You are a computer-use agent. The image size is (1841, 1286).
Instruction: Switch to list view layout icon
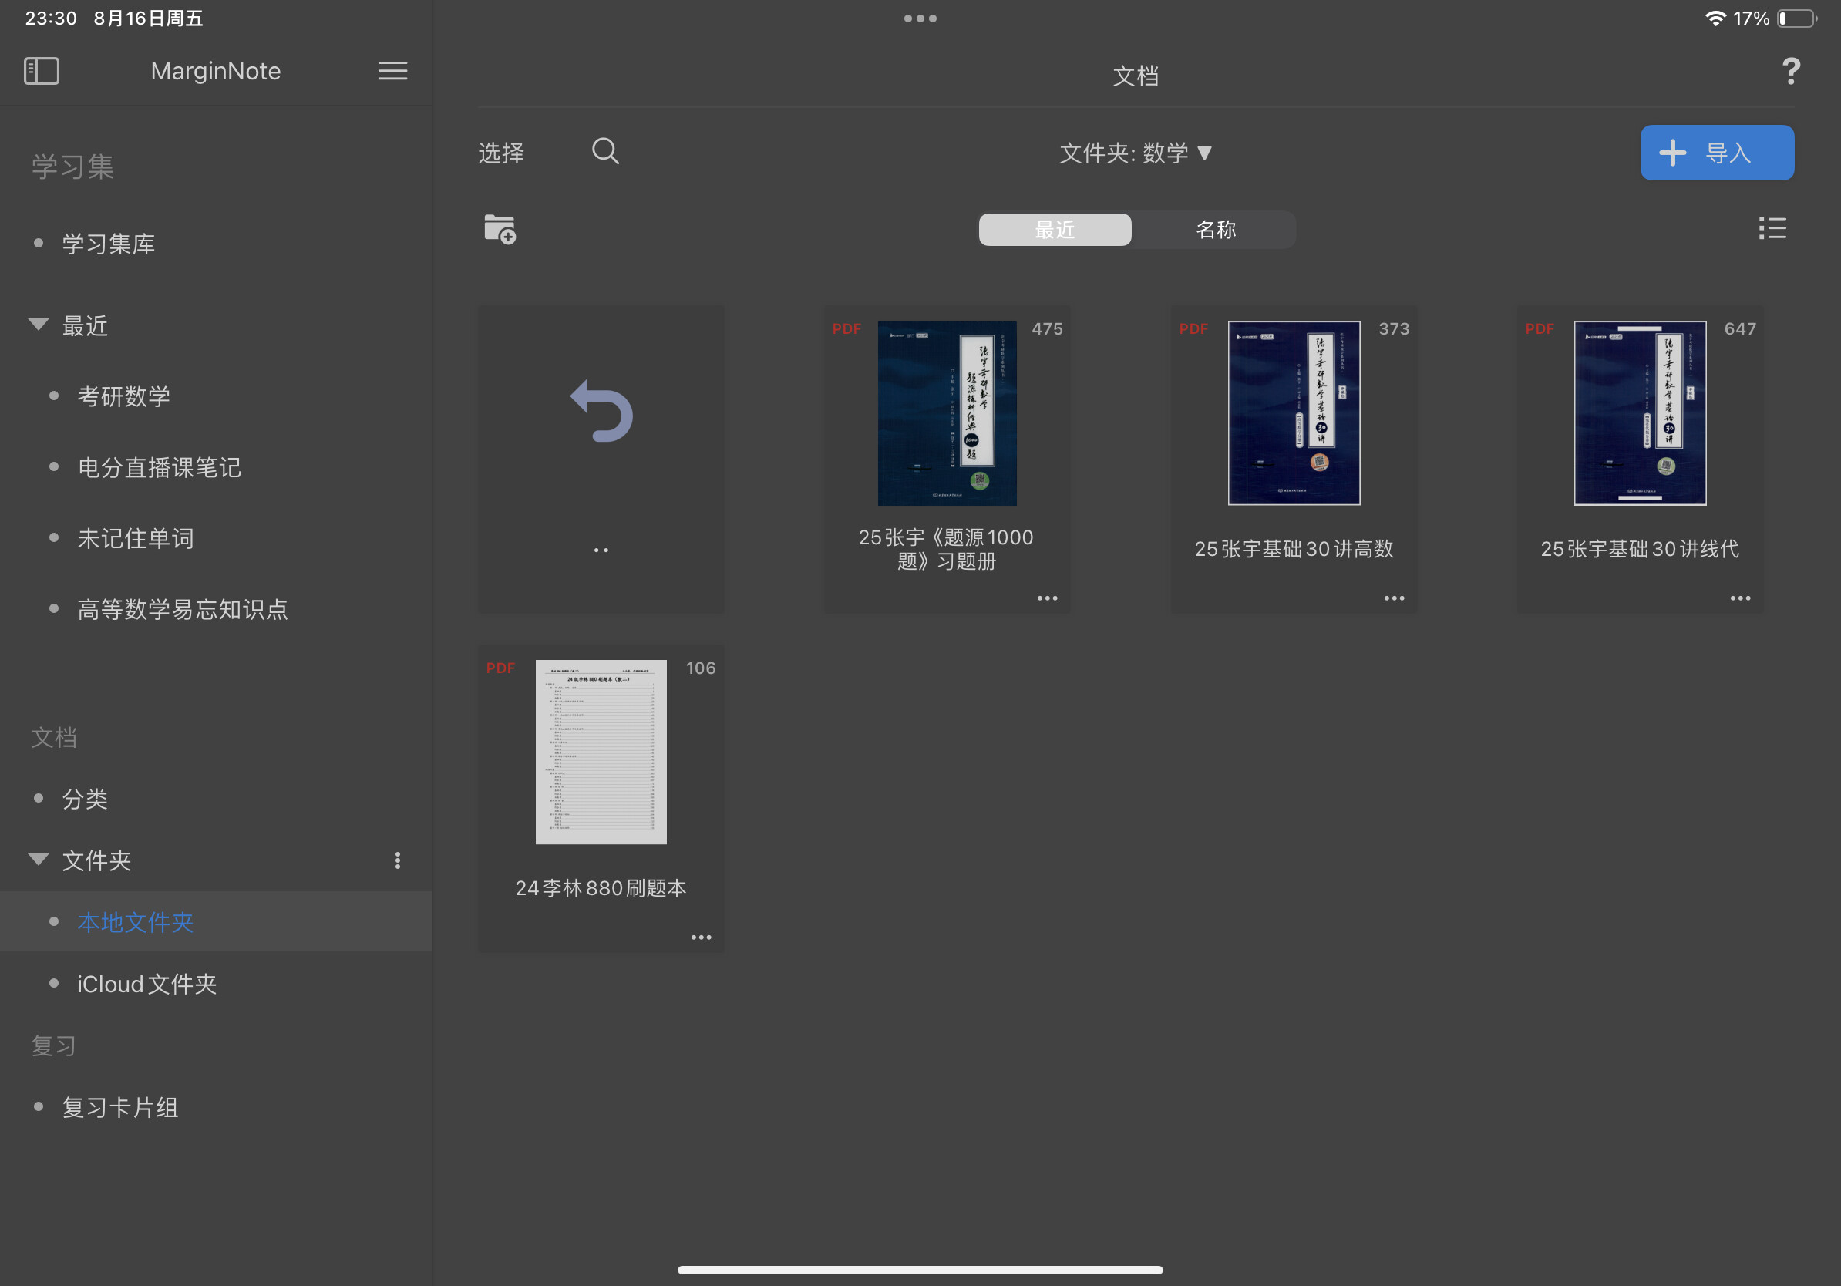point(1772,228)
